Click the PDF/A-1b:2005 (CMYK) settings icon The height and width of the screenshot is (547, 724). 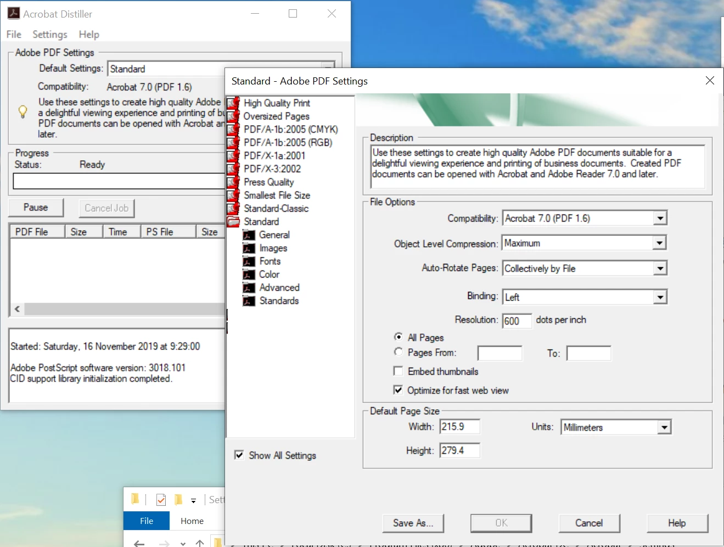pos(233,129)
